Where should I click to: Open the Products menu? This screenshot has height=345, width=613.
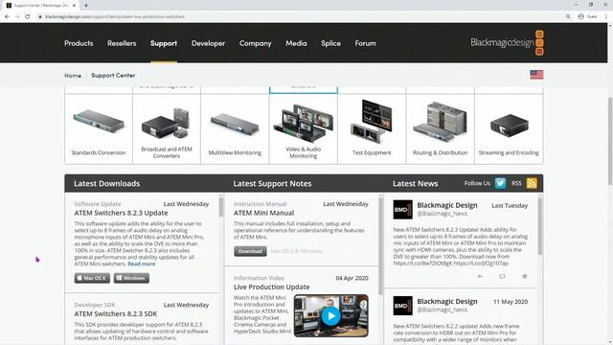[x=79, y=43]
